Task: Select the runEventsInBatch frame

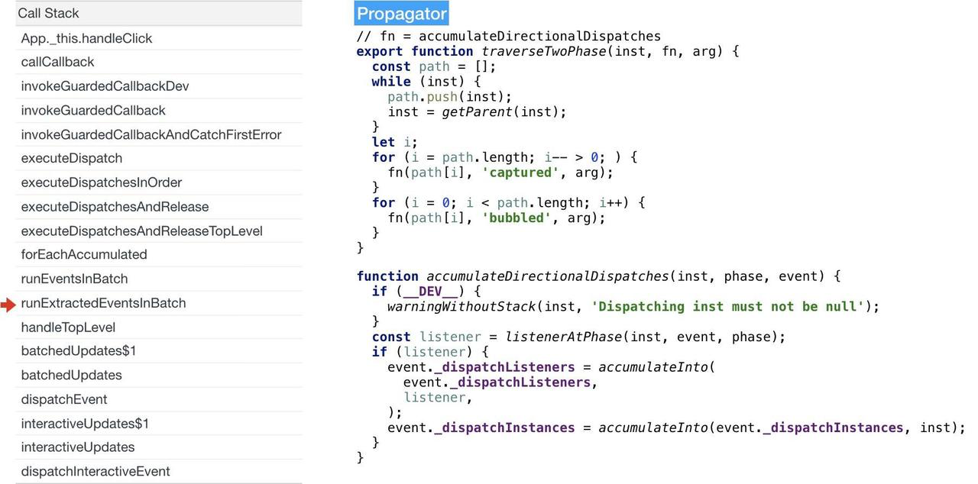Action: 159,279
